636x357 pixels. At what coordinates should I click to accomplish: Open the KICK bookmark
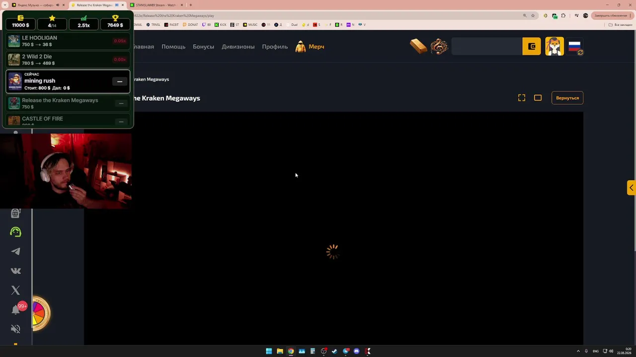coord(221,24)
